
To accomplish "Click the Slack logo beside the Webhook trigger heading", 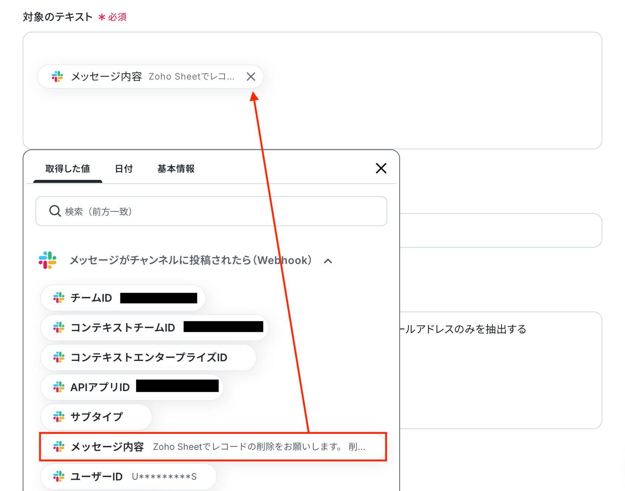I will click(x=48, y=260).
